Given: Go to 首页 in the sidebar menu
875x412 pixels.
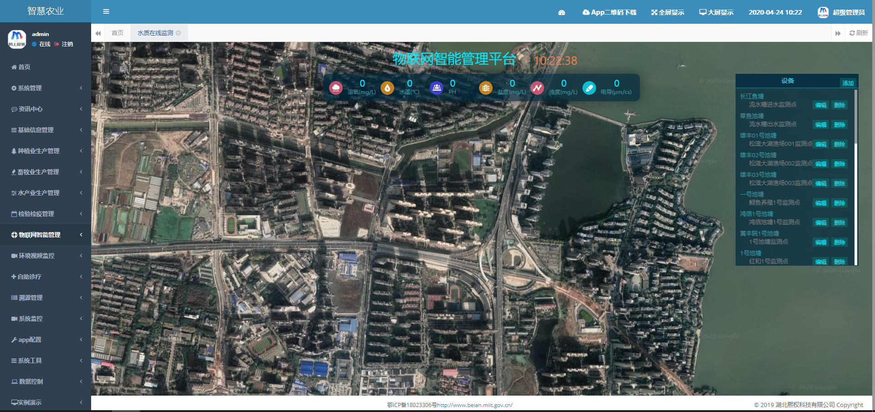Looking at the screenshot, I should (x=46, y=67).
